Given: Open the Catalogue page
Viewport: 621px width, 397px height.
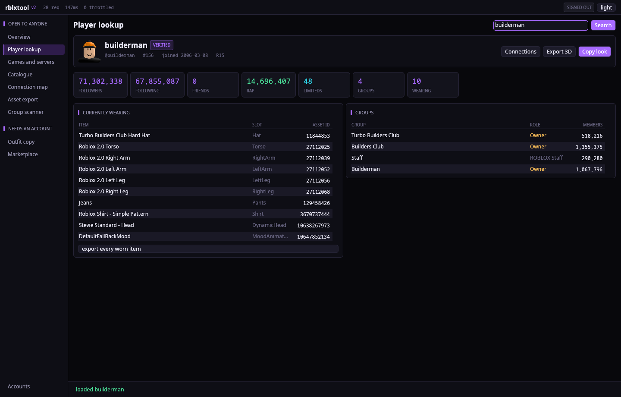Looking at the screenshot, I should point(34,75).
